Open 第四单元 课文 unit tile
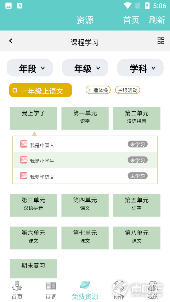This screenshot has width=170, height=302. point(85,205)
